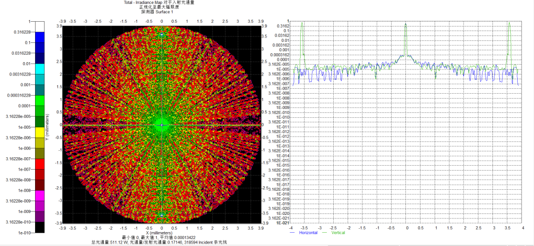The image size is (534, 246).
Task: Click the central peak in the cross-section plot
Action: tap(405, 39)
